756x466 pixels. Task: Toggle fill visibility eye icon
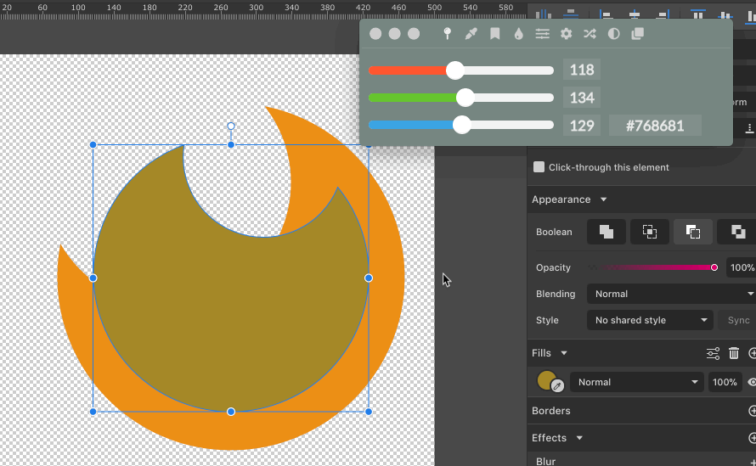[752, 382]
